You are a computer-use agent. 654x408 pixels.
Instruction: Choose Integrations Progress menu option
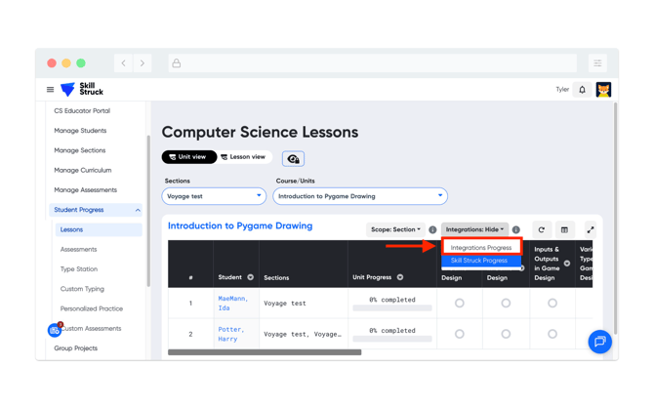point(480,248)
